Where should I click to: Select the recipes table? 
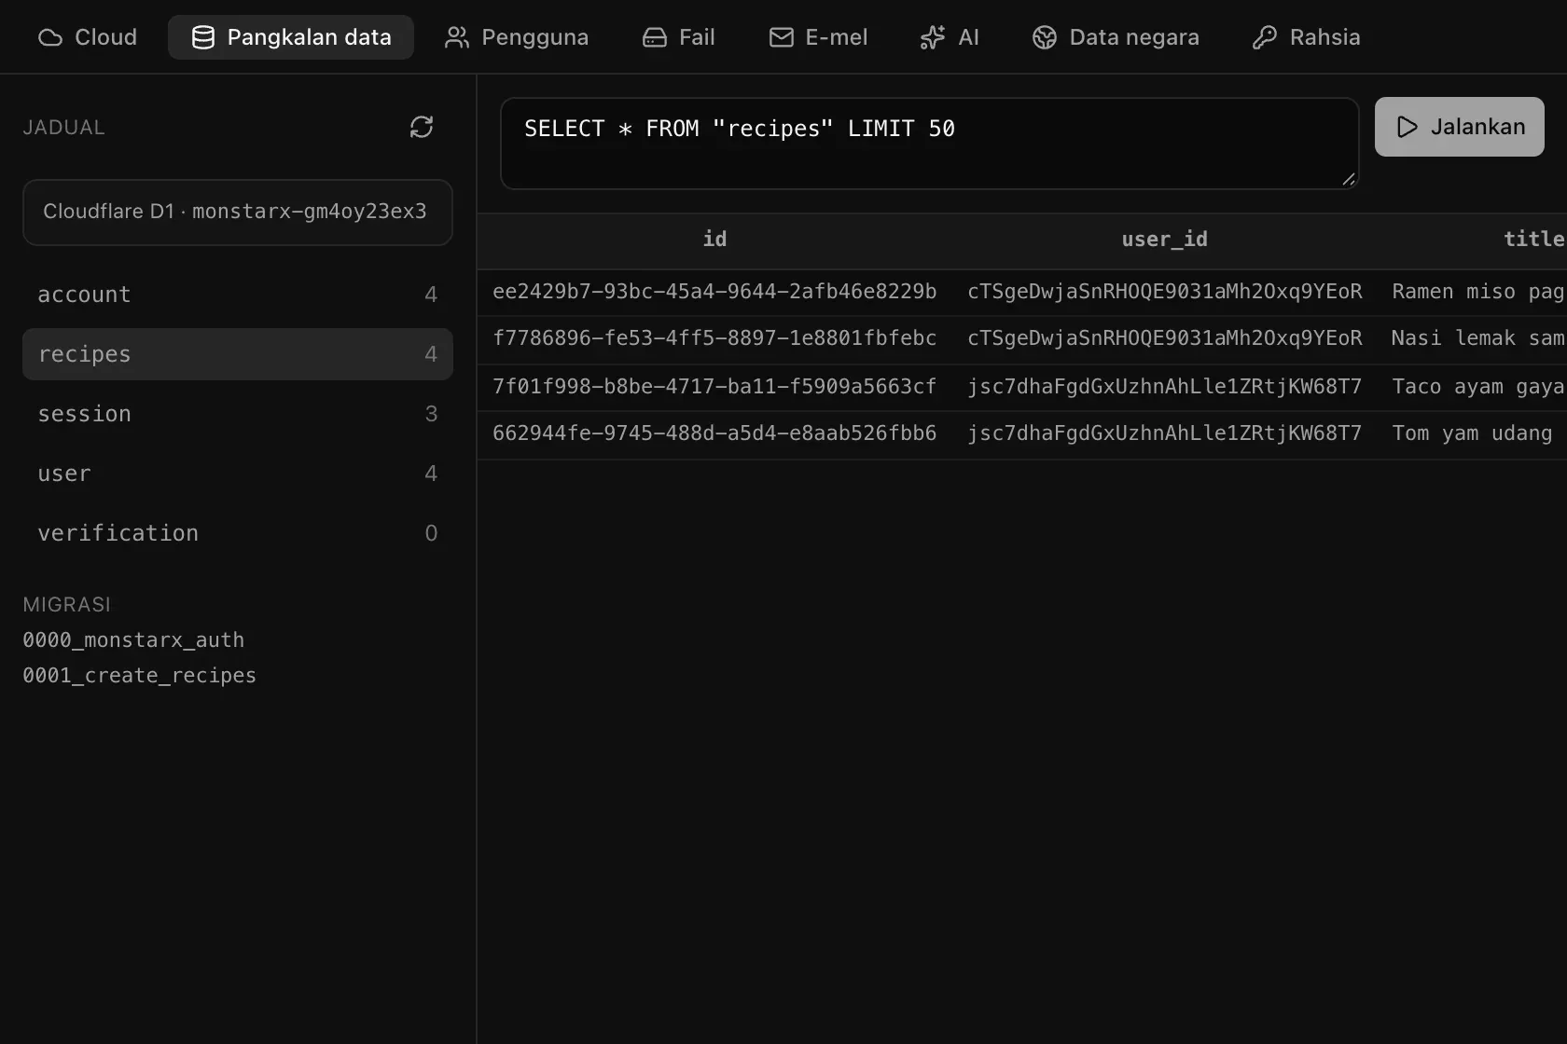tap(238, 354)
